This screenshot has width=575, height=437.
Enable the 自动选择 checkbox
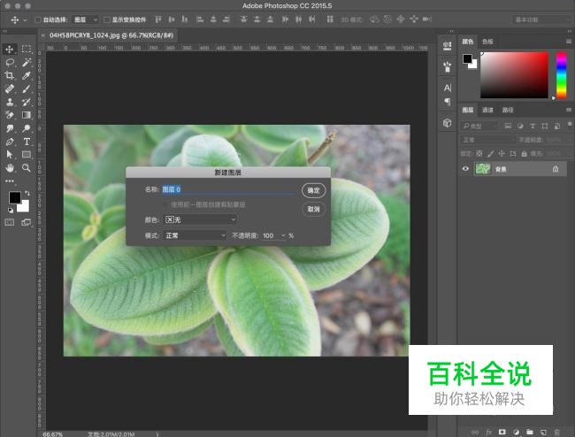click(37, 19)
